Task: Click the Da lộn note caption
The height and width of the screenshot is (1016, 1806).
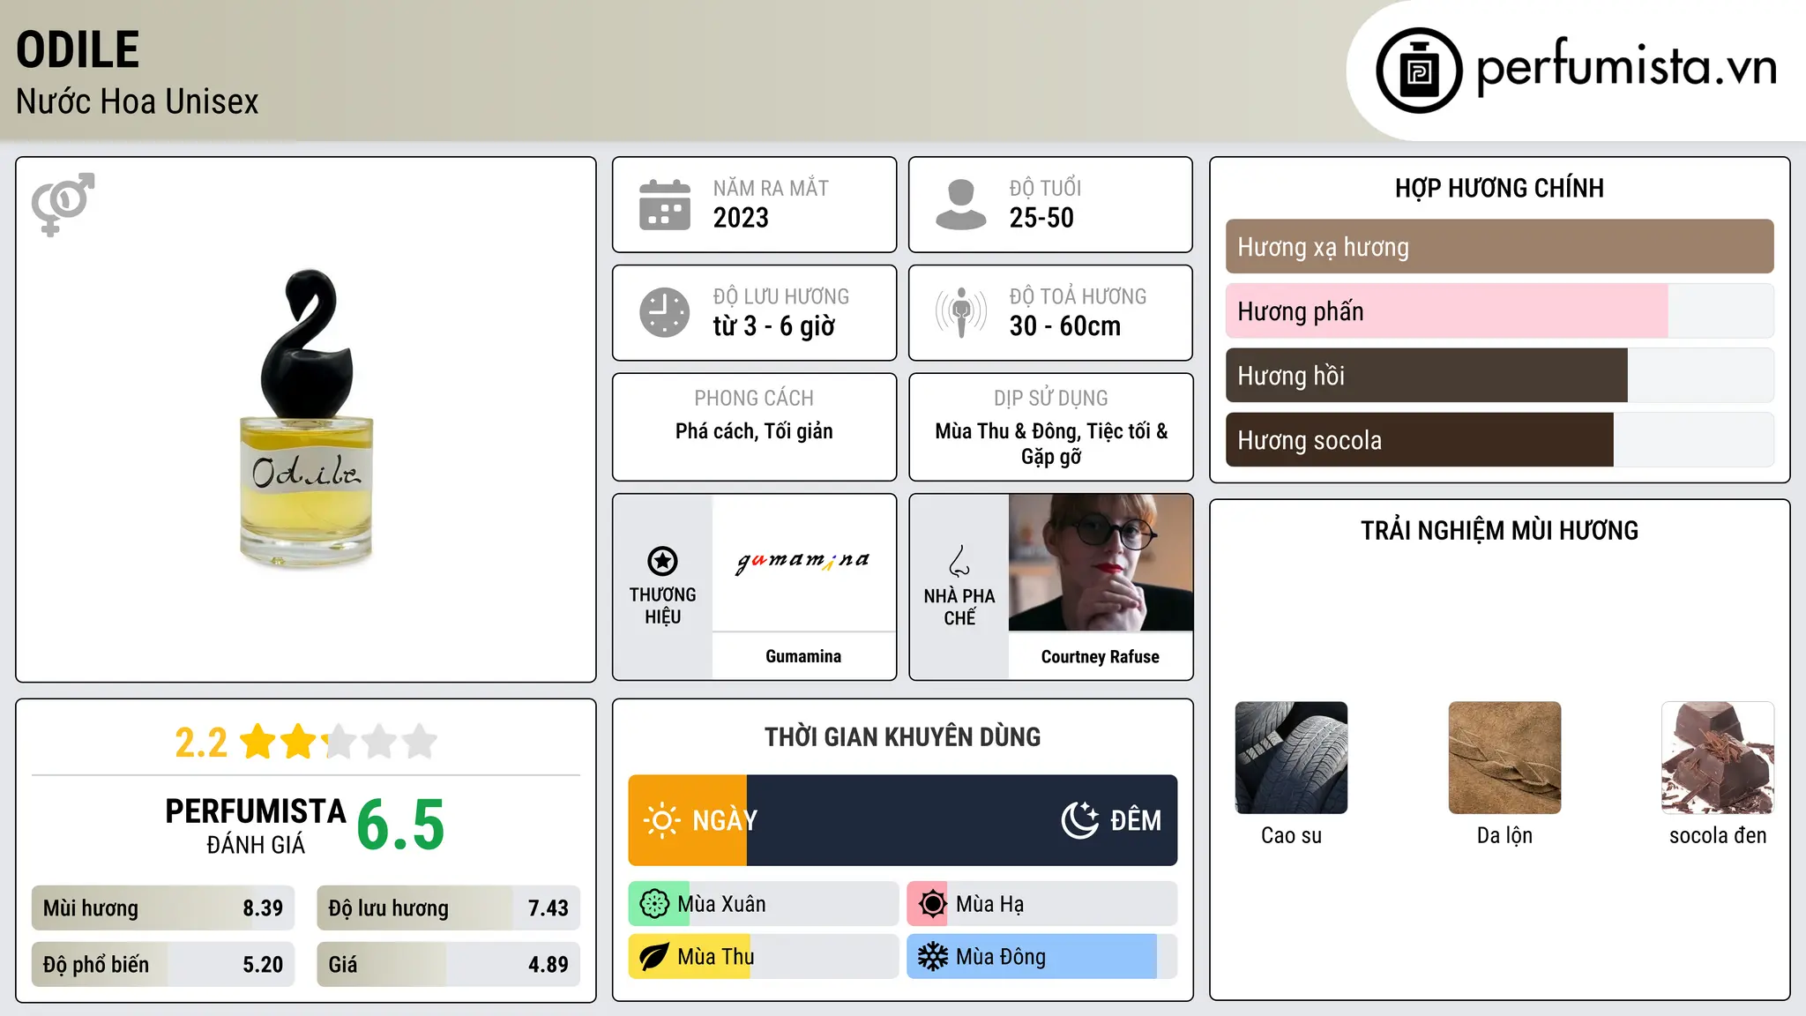Action: click(1504, 835)
